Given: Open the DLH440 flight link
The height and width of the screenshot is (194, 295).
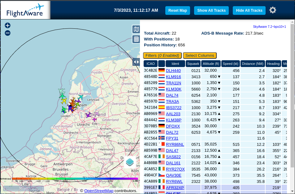Looking at the screenshot, I should click(173, 71).
